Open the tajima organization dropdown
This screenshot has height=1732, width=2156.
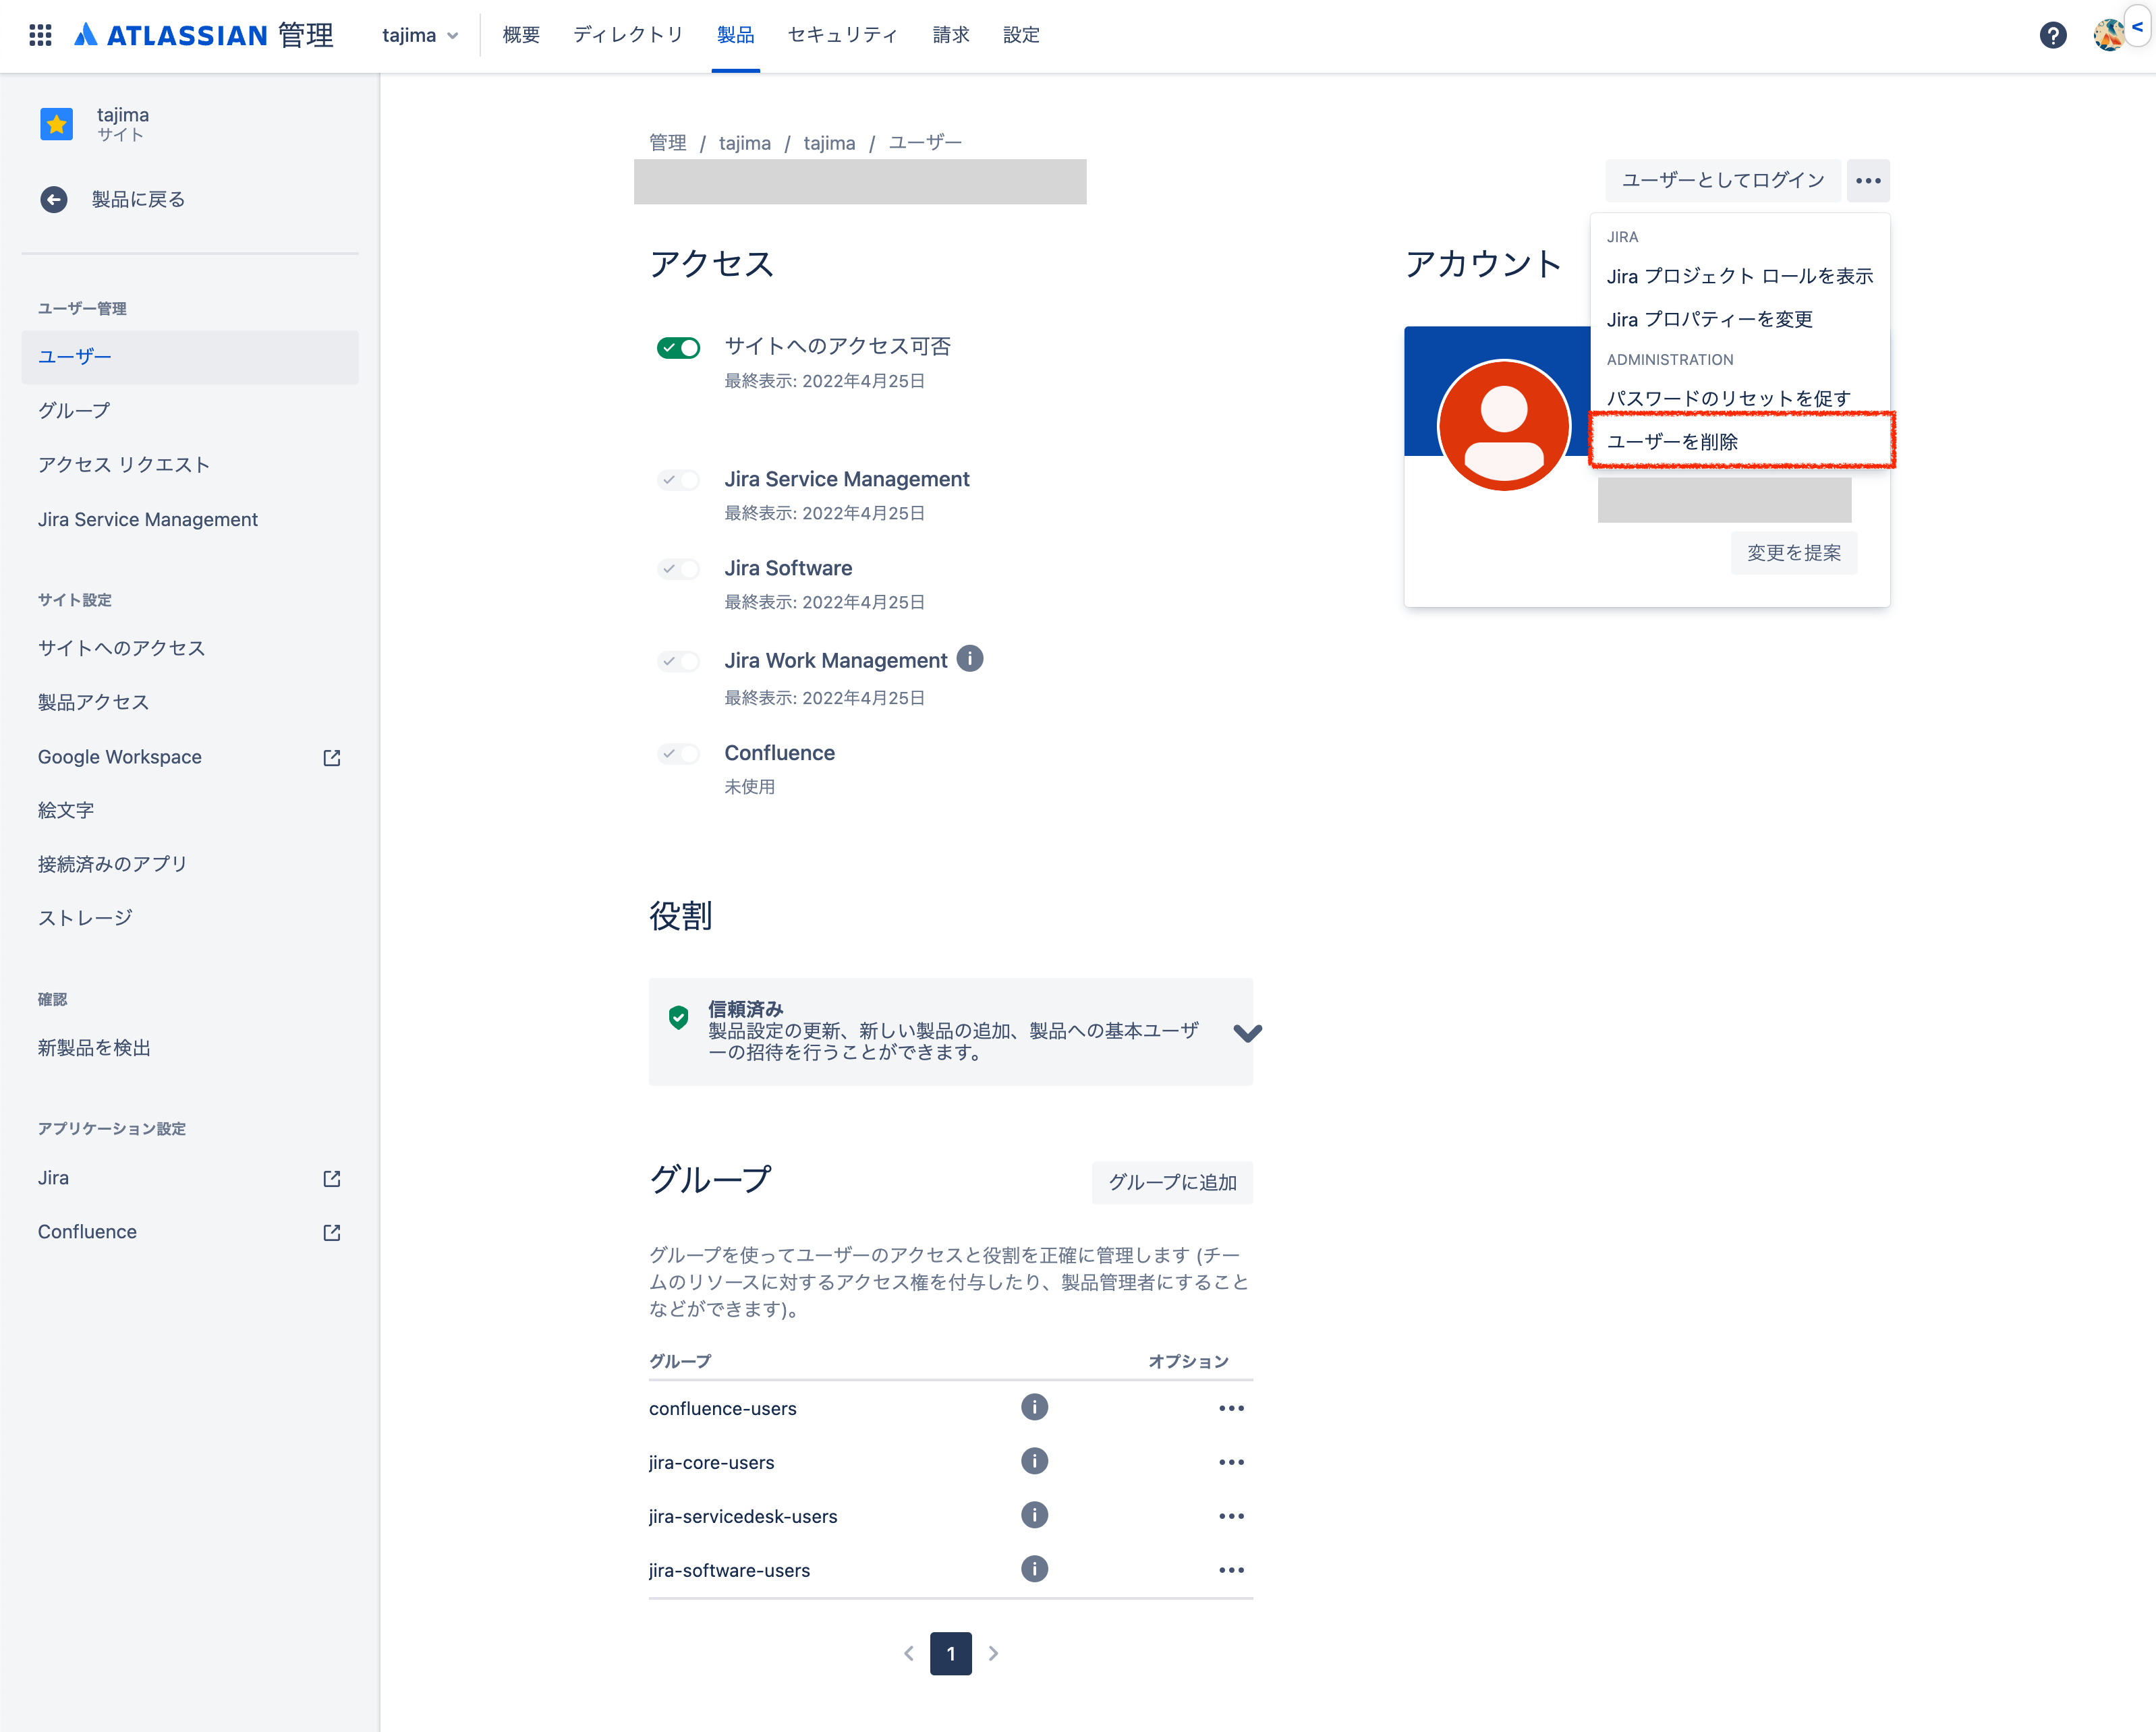click(420, 35)
